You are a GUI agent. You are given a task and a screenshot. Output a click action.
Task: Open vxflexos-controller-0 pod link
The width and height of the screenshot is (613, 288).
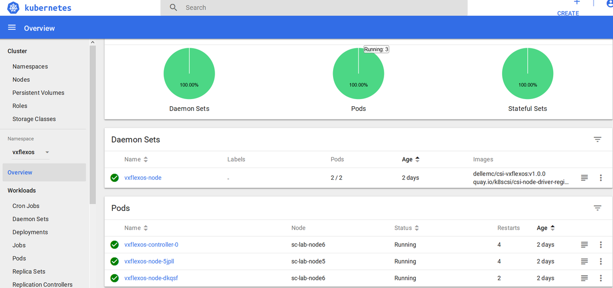[x=151, y=245]
